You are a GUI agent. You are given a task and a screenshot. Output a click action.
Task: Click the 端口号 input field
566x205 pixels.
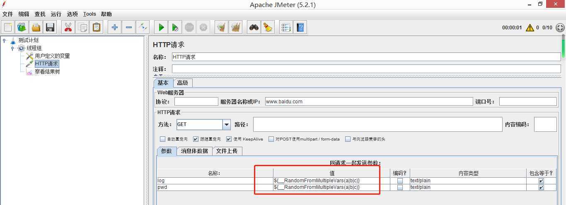pos(528,101)
